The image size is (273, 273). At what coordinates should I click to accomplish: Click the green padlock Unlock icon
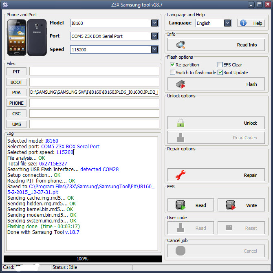(181, 123)
